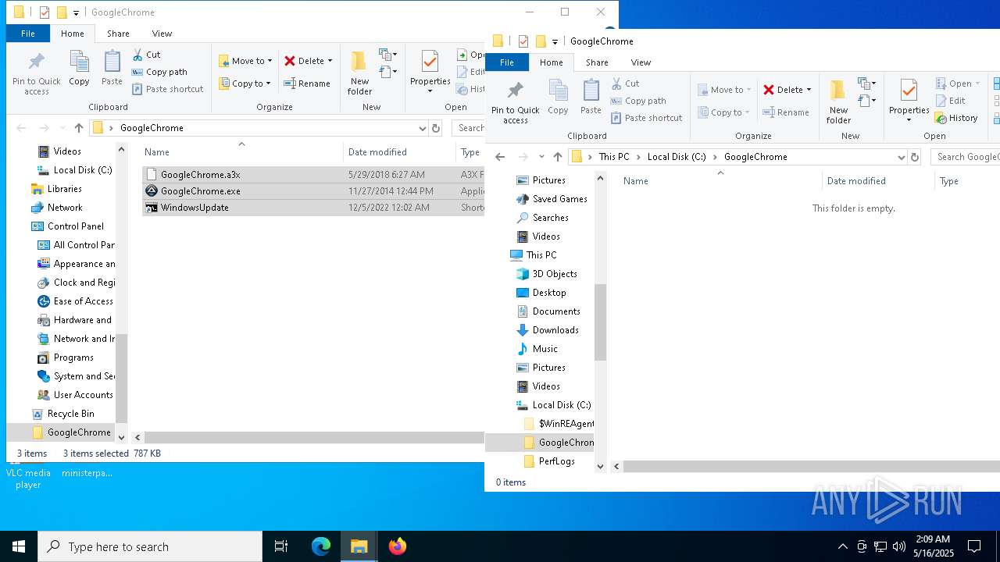Viewport: 1000px width, 562px height.
Task: Open Quick Access Toolbar dropdown in front window
Action: (555, 42)
